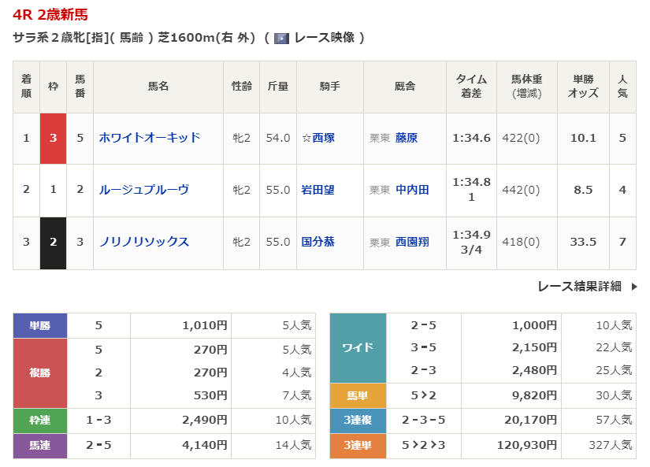Select horse ノリノリソックス link
The image size is (650, 467).
(144, 242)
